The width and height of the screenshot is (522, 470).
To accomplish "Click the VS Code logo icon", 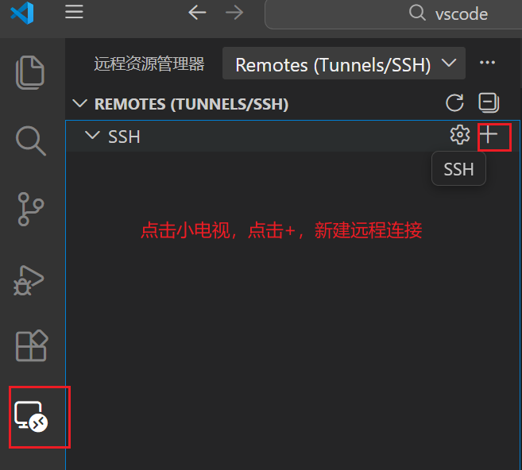I will pyautogui.click(x=22, y=13).
